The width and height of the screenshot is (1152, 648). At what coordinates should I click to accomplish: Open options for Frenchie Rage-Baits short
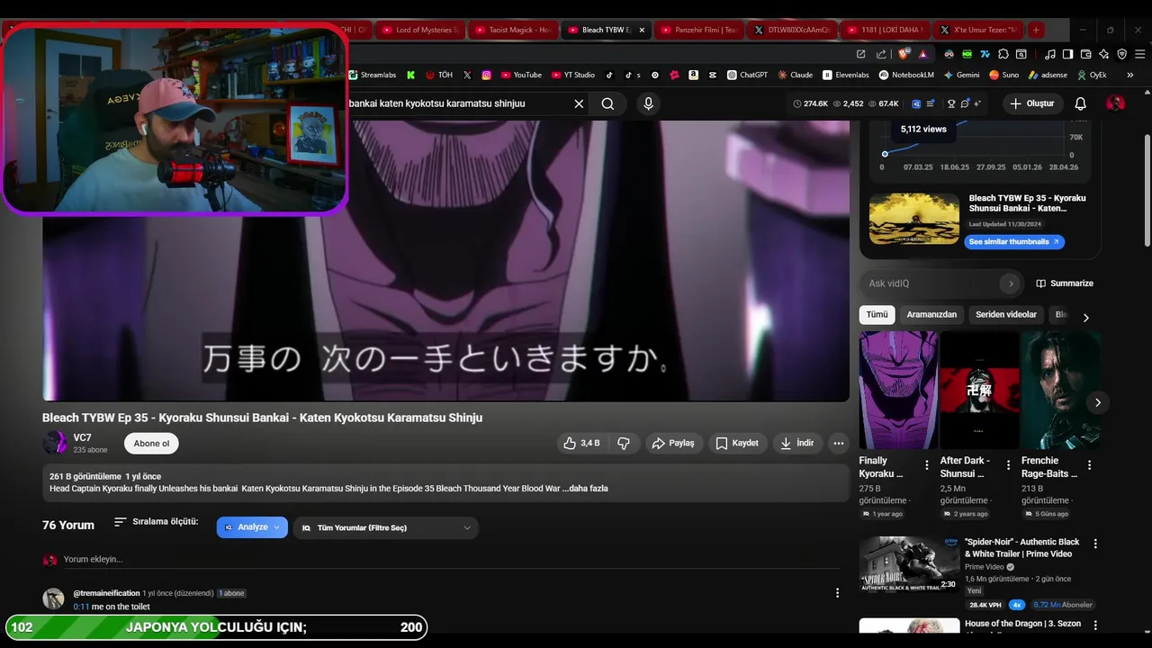(x=1089, y=465)
